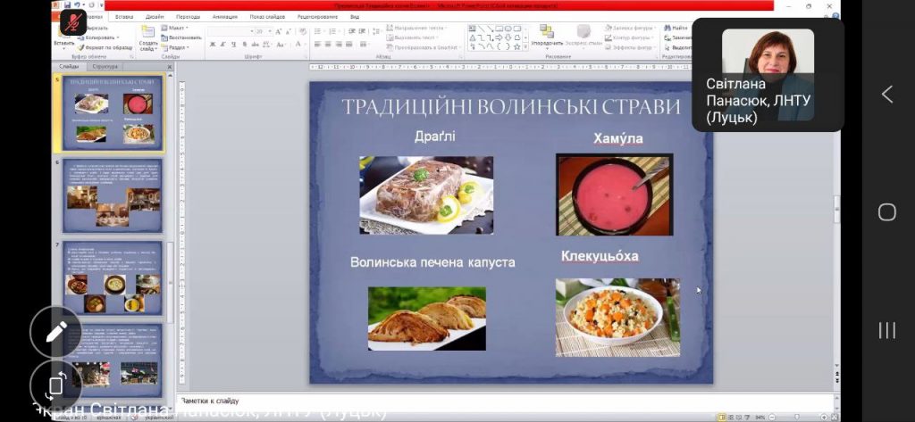The height and width of the screenshot is (422, 915).
Task: Tap the rotate screen button
Action: coord(55,385)
